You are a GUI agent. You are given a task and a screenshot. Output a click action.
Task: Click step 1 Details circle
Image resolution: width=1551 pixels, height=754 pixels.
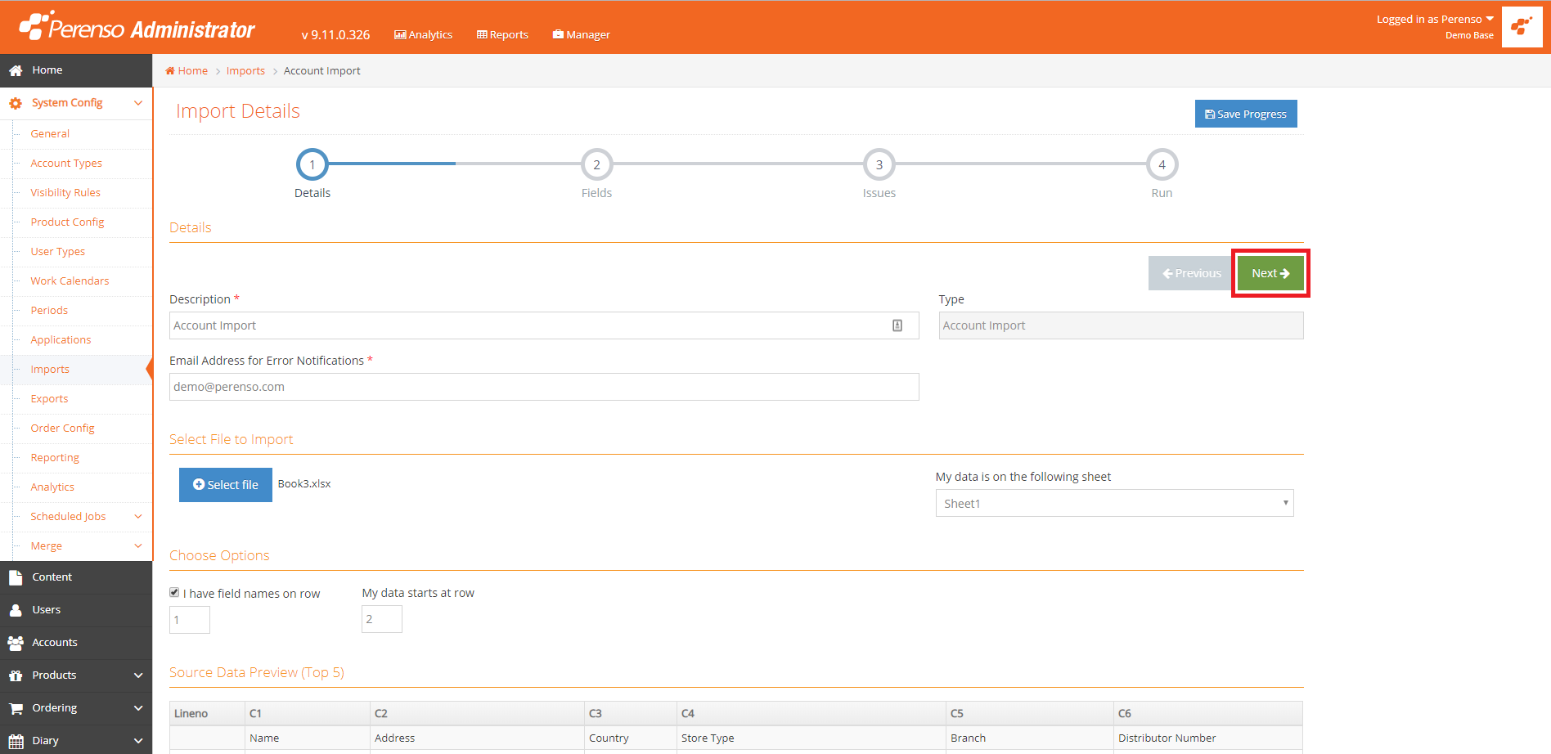click(312, 164)
